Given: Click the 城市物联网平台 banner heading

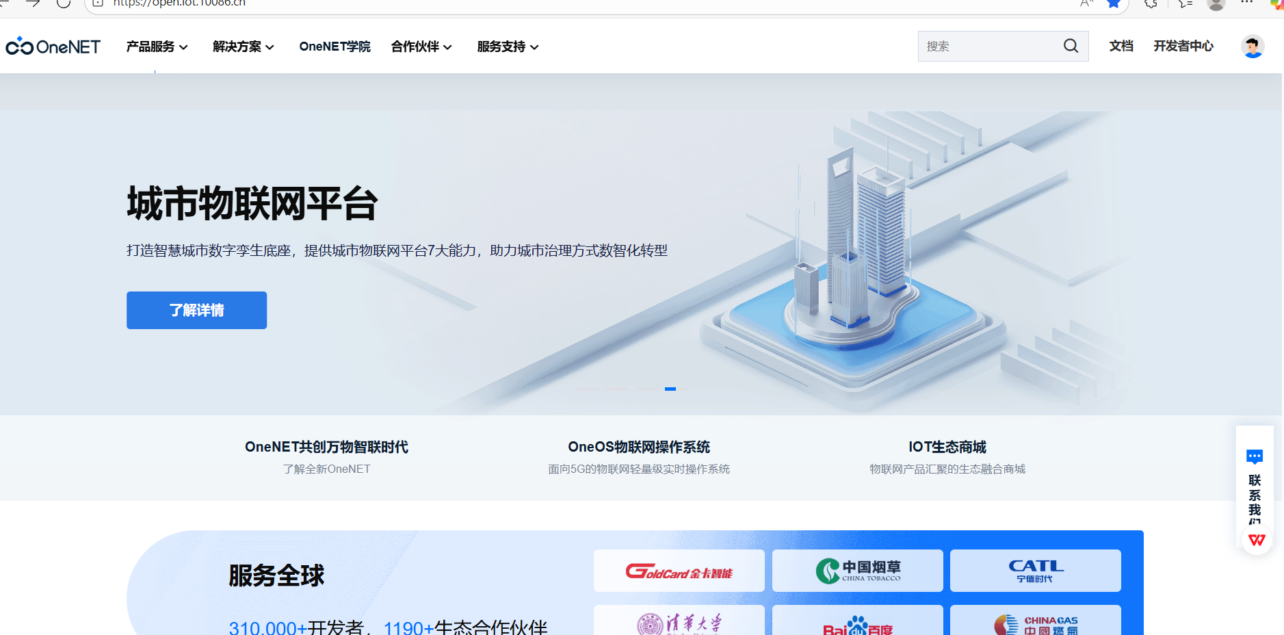Looking at the screenshot, I should (x=252, y=204).
